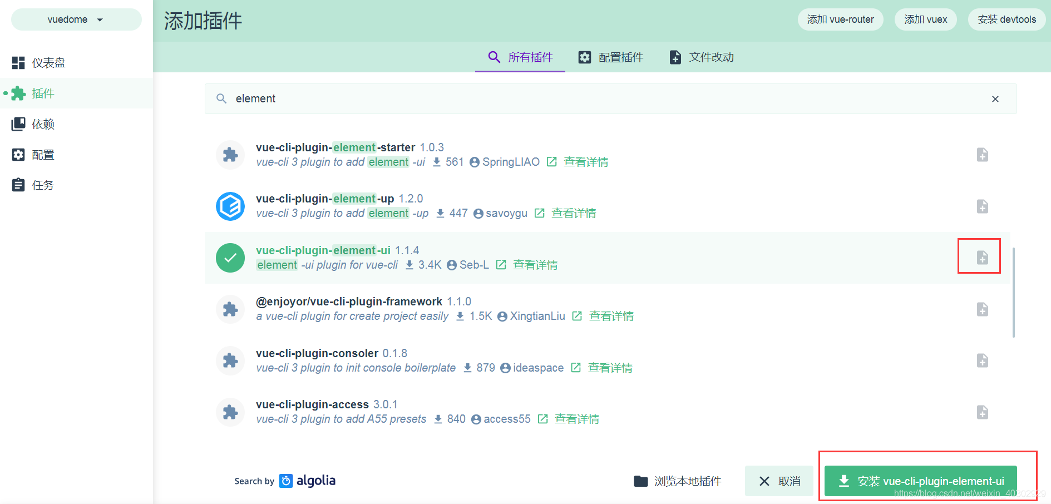This screenshot has height=504, width=1051.
Task: Click the green check of vue-cli-plugin-element-ui
Action: (x=230, y=258)
